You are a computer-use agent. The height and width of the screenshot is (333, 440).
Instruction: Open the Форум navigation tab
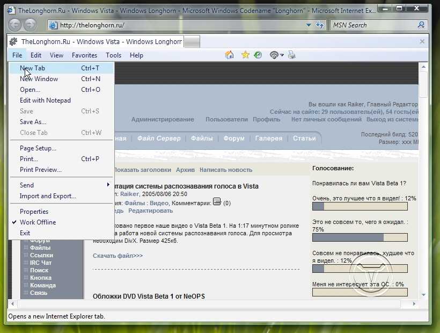coord(234,139)
